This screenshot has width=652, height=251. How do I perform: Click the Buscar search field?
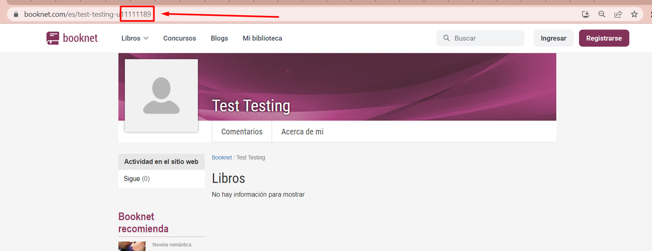click(480, 38)
